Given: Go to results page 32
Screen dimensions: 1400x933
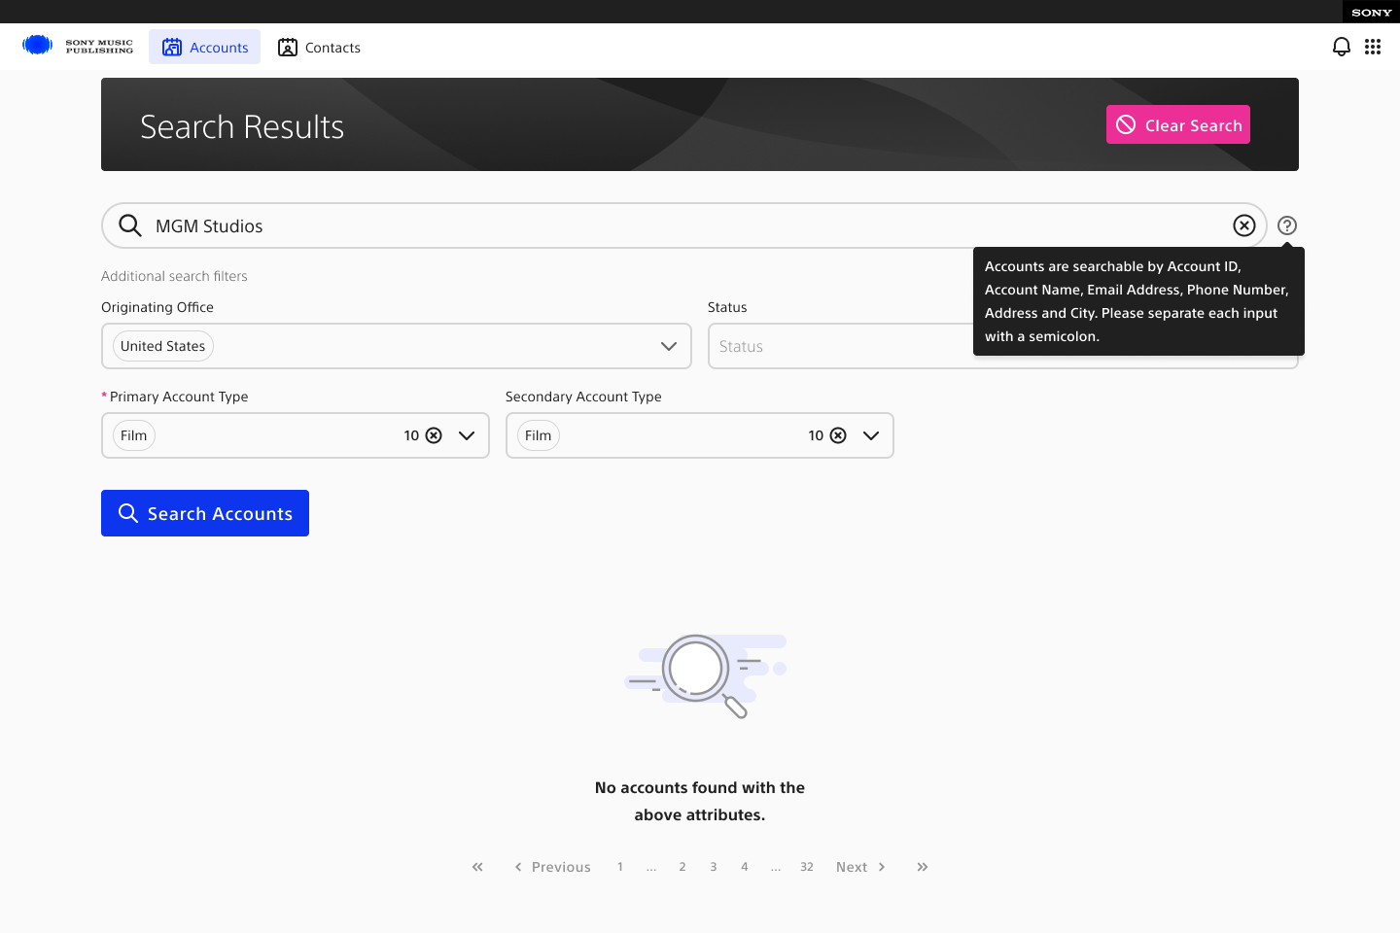Looking at the screenshot, I should pos(807,867).
